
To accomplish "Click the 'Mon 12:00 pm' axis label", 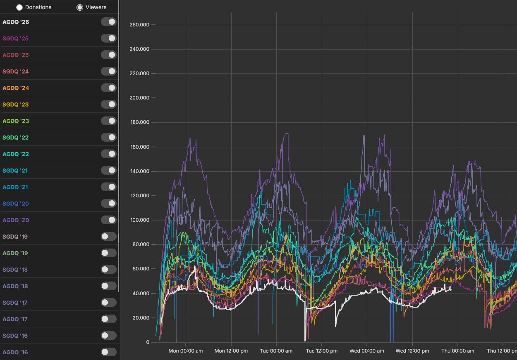I will pos(231,351).
